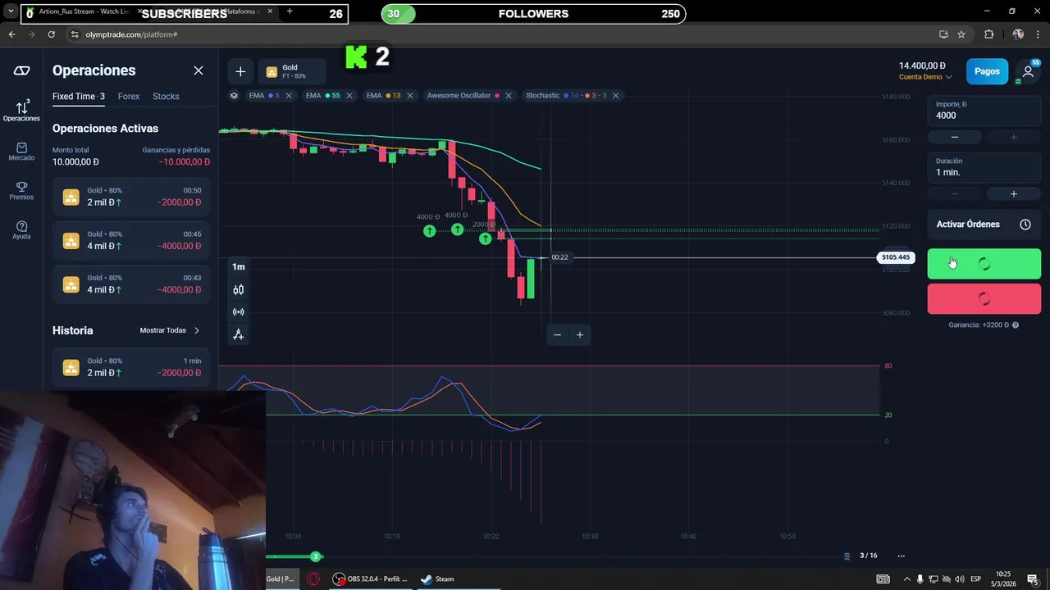Open the Mercado sidebar section
This screenshot has height=590, width=1050.
coord(21,152)
